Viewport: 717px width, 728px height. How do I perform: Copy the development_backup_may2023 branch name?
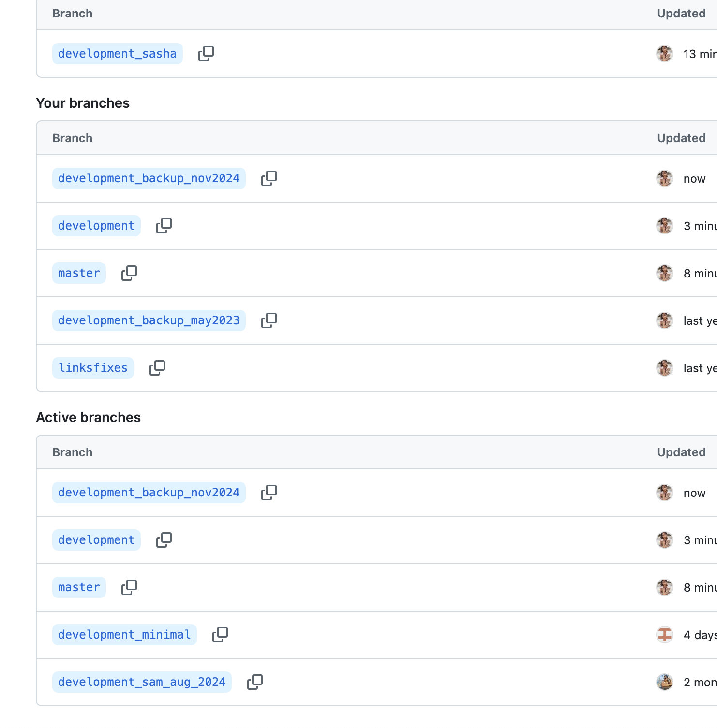point(269,320)
